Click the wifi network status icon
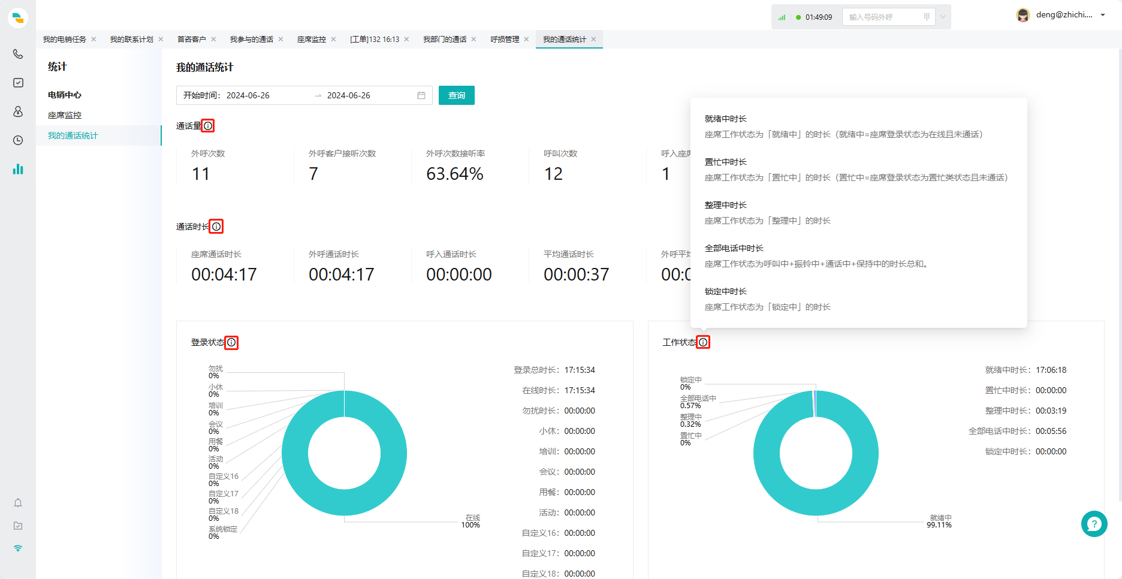The width and height of the screenshot is (1122, 579). pos(18,548)
